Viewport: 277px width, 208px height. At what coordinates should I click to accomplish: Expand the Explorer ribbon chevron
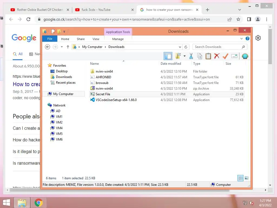242,38
